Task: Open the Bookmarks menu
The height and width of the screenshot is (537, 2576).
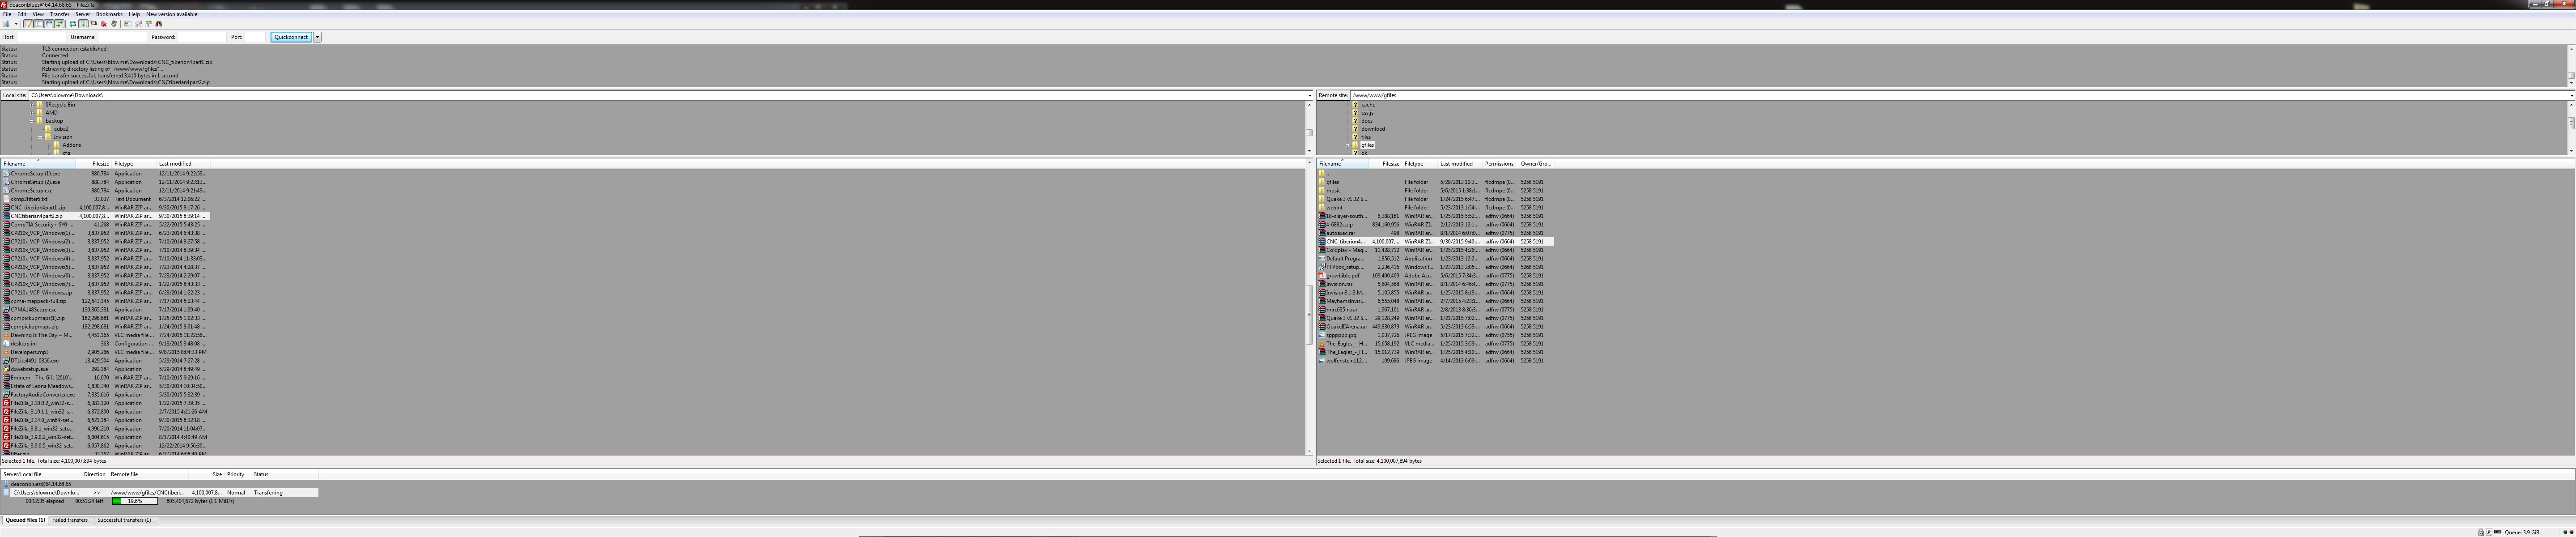Action: click(109, 14)
